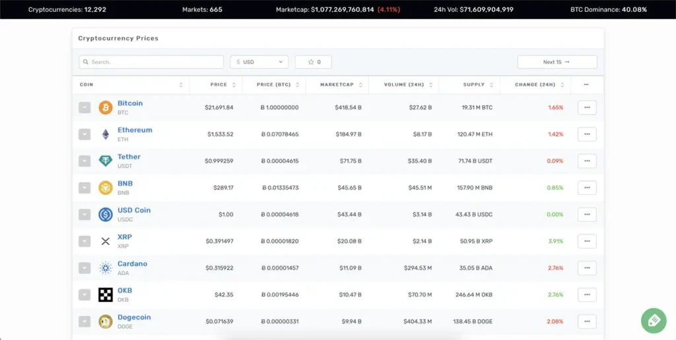The width and height of the screenshot is (676, 340).
Task: Toggle the favorites star filter
Action: tap(313, 62)
